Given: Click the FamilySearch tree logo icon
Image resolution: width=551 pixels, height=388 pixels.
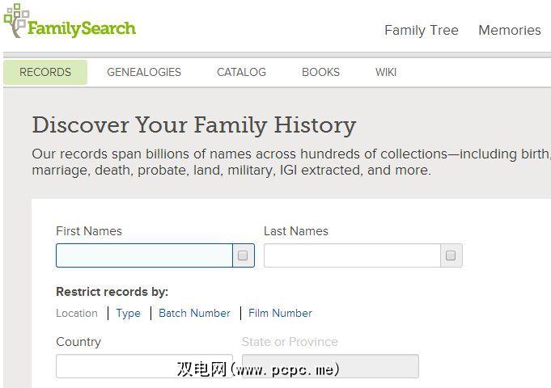Looking at the screenshot, I should tap(16, 19).
